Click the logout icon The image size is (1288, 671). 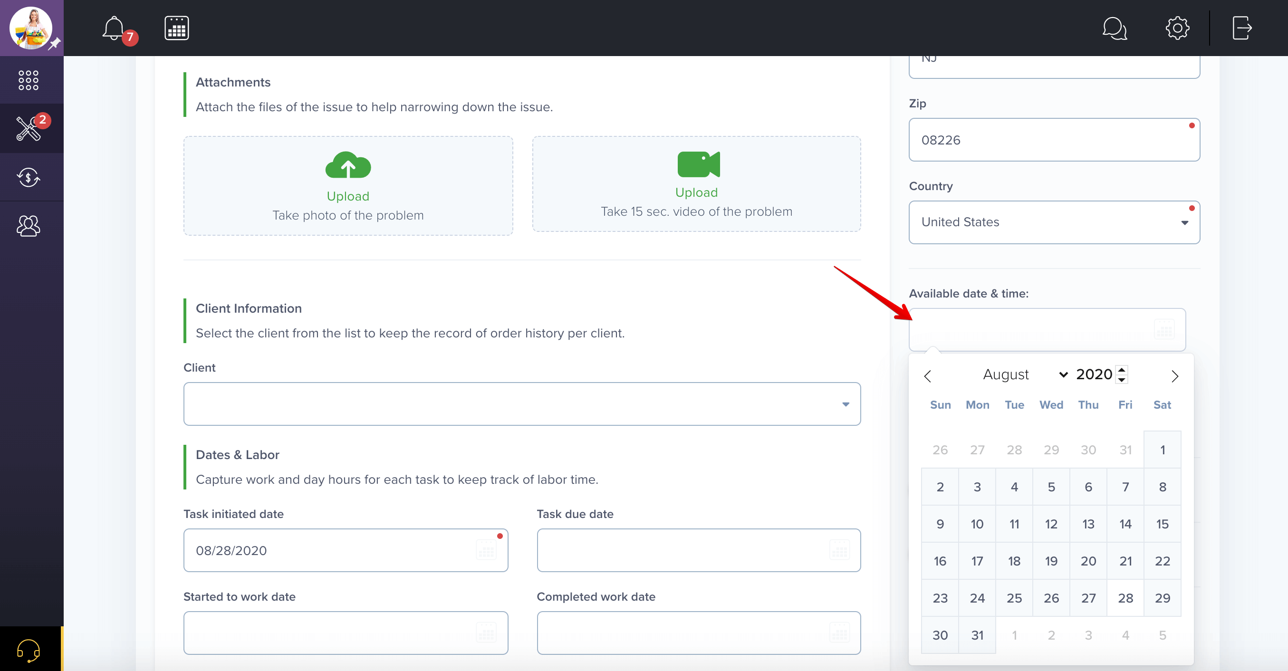1242,28
